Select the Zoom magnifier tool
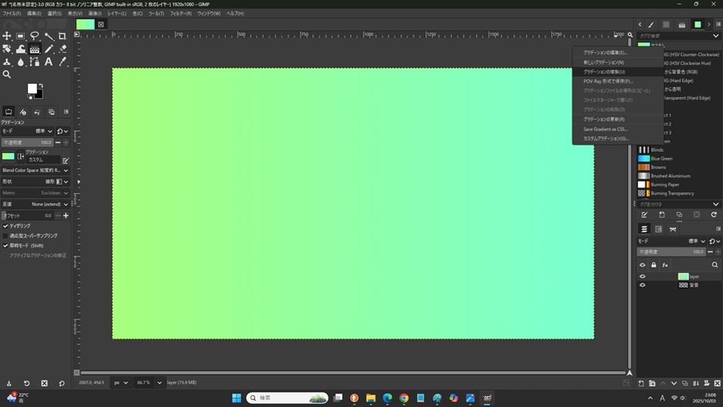The height and width of the screenshot is (407, 723). tap(7, 75)
